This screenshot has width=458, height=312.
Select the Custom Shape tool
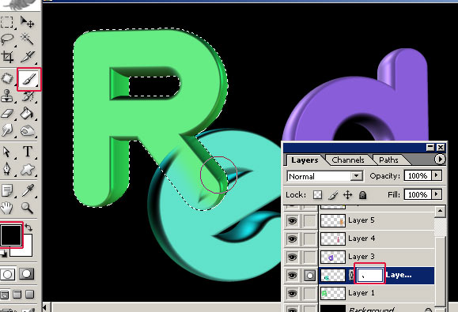tap(27, 169)
